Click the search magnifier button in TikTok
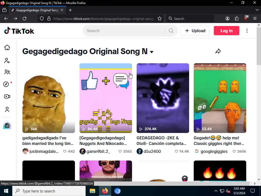261x196 pixels. tap(171, 31)
